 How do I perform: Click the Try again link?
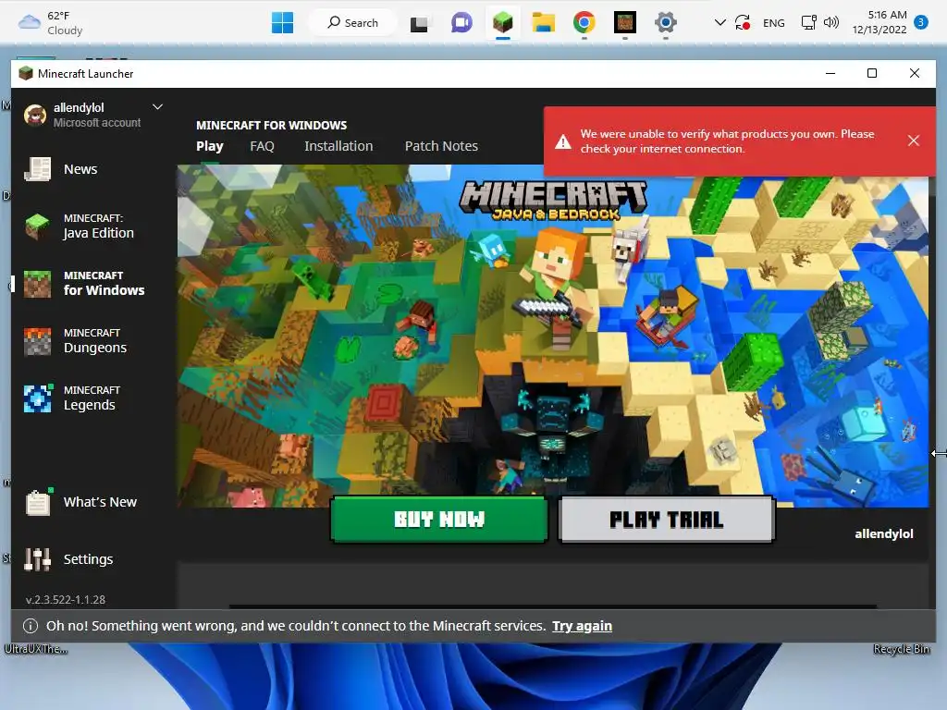pyautogui.click(x=583, y=626)
